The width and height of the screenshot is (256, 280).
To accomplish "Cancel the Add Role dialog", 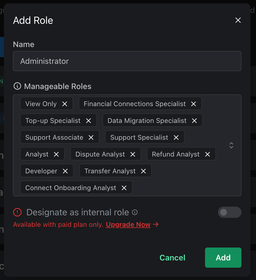I will pyautogui.click(x=172, y=258).
